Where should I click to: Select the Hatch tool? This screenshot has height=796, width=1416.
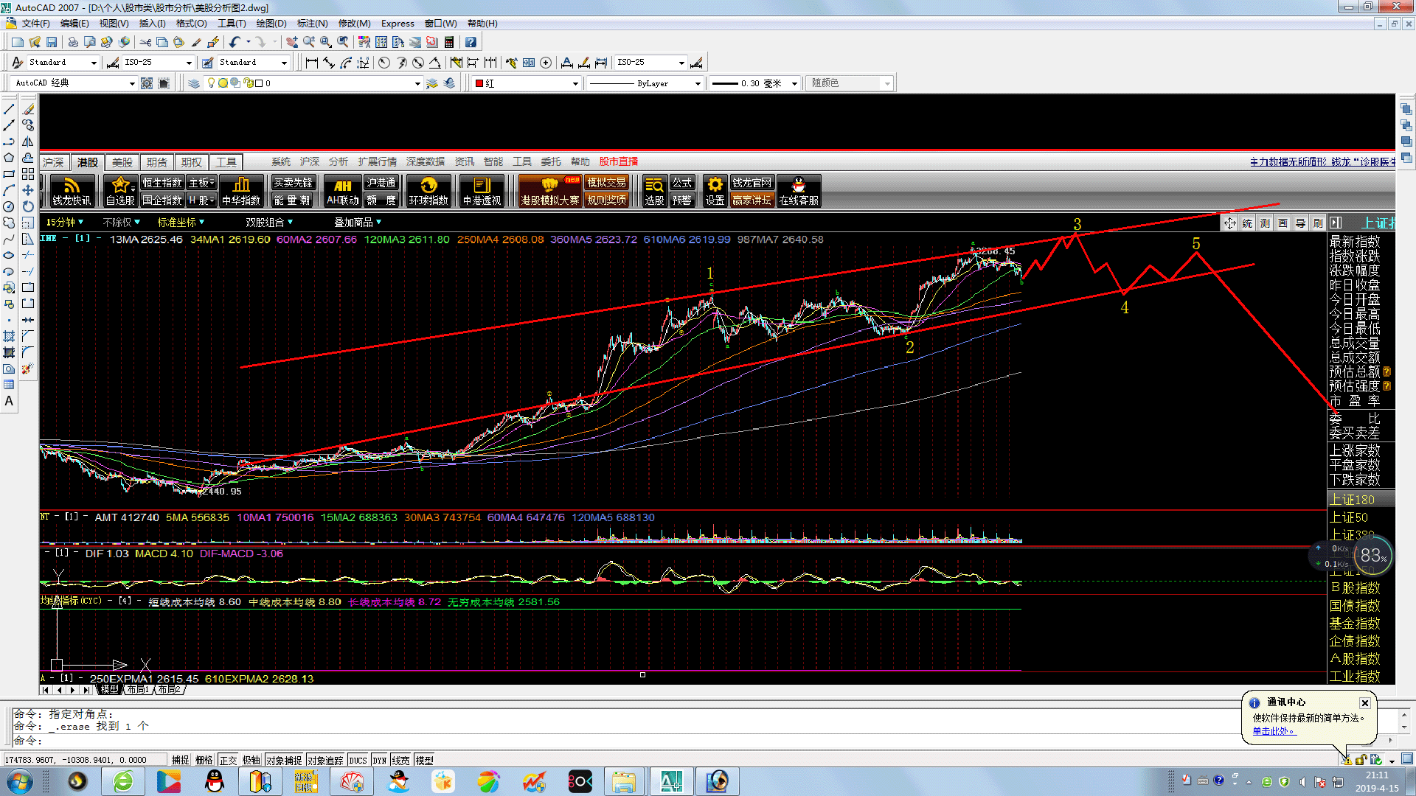click(9, 336)
